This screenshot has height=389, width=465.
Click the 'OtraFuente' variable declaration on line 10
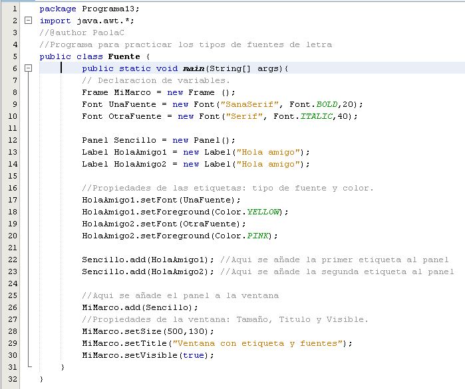[135, 116]
